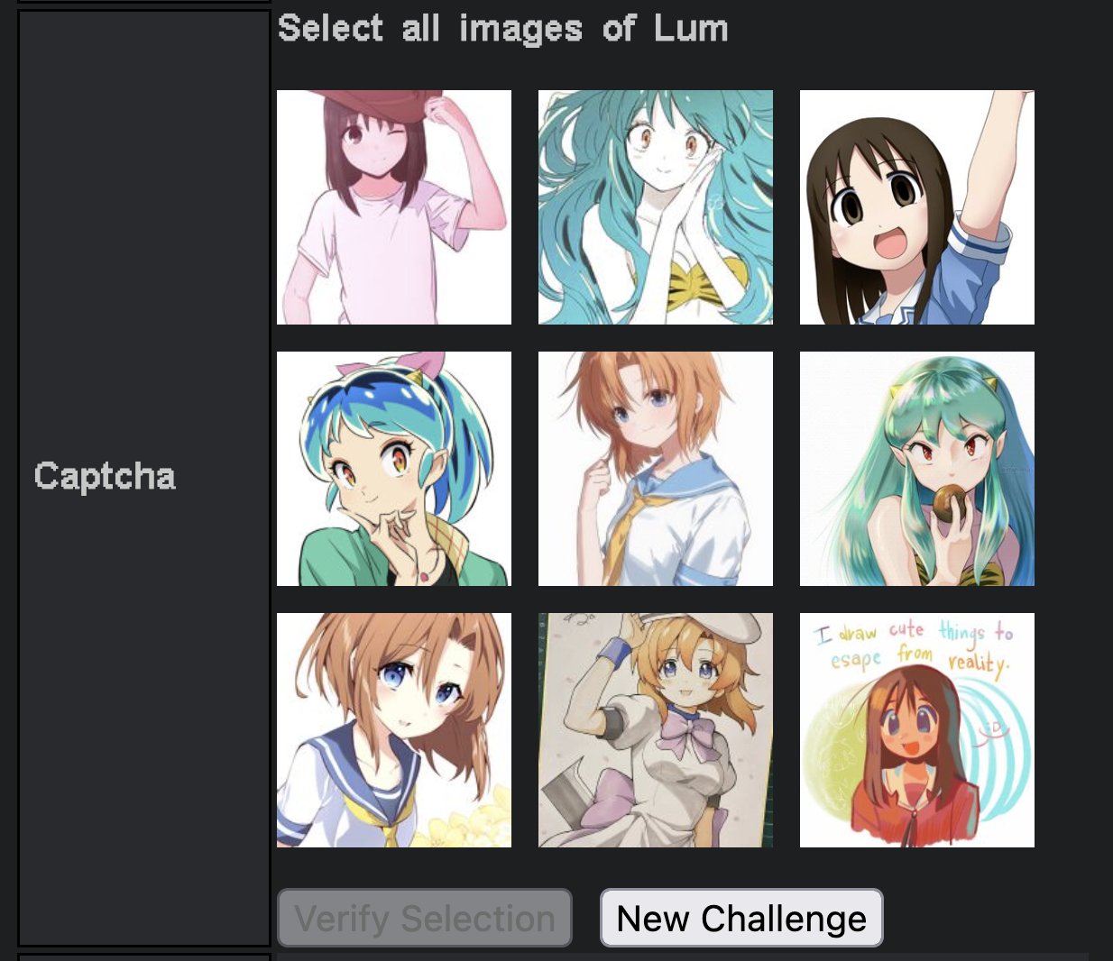Pick the dark-haired girl raising her arm

pyautogui.click(x=917, y=207)
